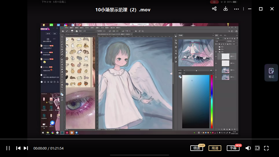The width and height of the screenshot is (279, 157).
Task: Click the rainbow hue slider strip
Action: [x=212, y=101]
